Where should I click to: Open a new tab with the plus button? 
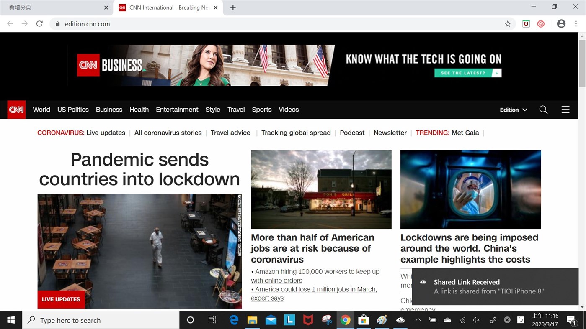coord(233,8)
